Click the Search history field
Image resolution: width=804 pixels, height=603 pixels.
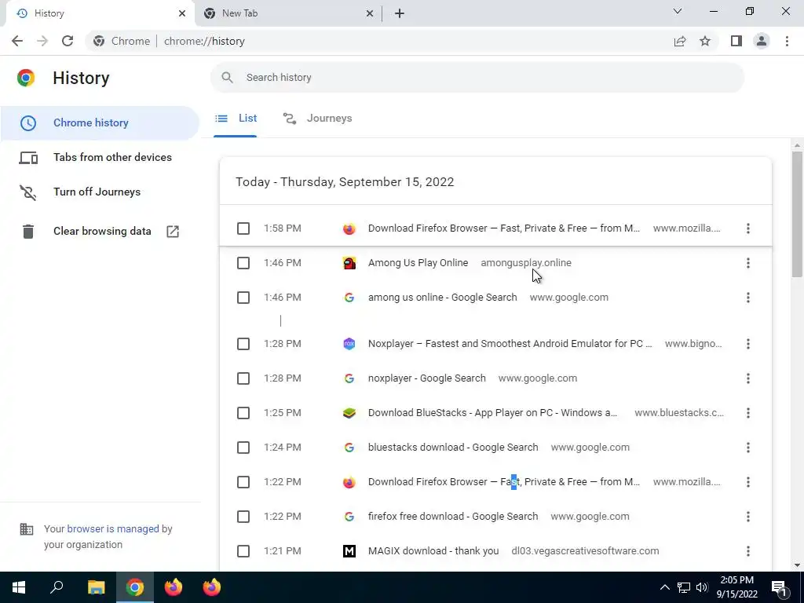(477, 78)
